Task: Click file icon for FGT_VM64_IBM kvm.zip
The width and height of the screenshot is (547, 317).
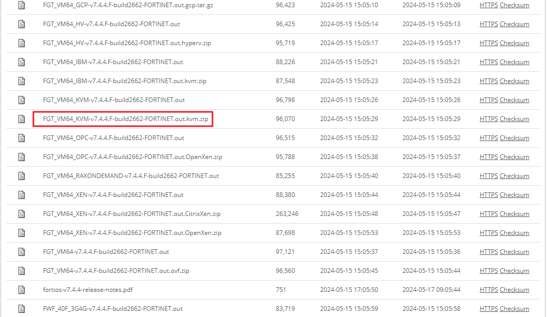Action: 22,81
